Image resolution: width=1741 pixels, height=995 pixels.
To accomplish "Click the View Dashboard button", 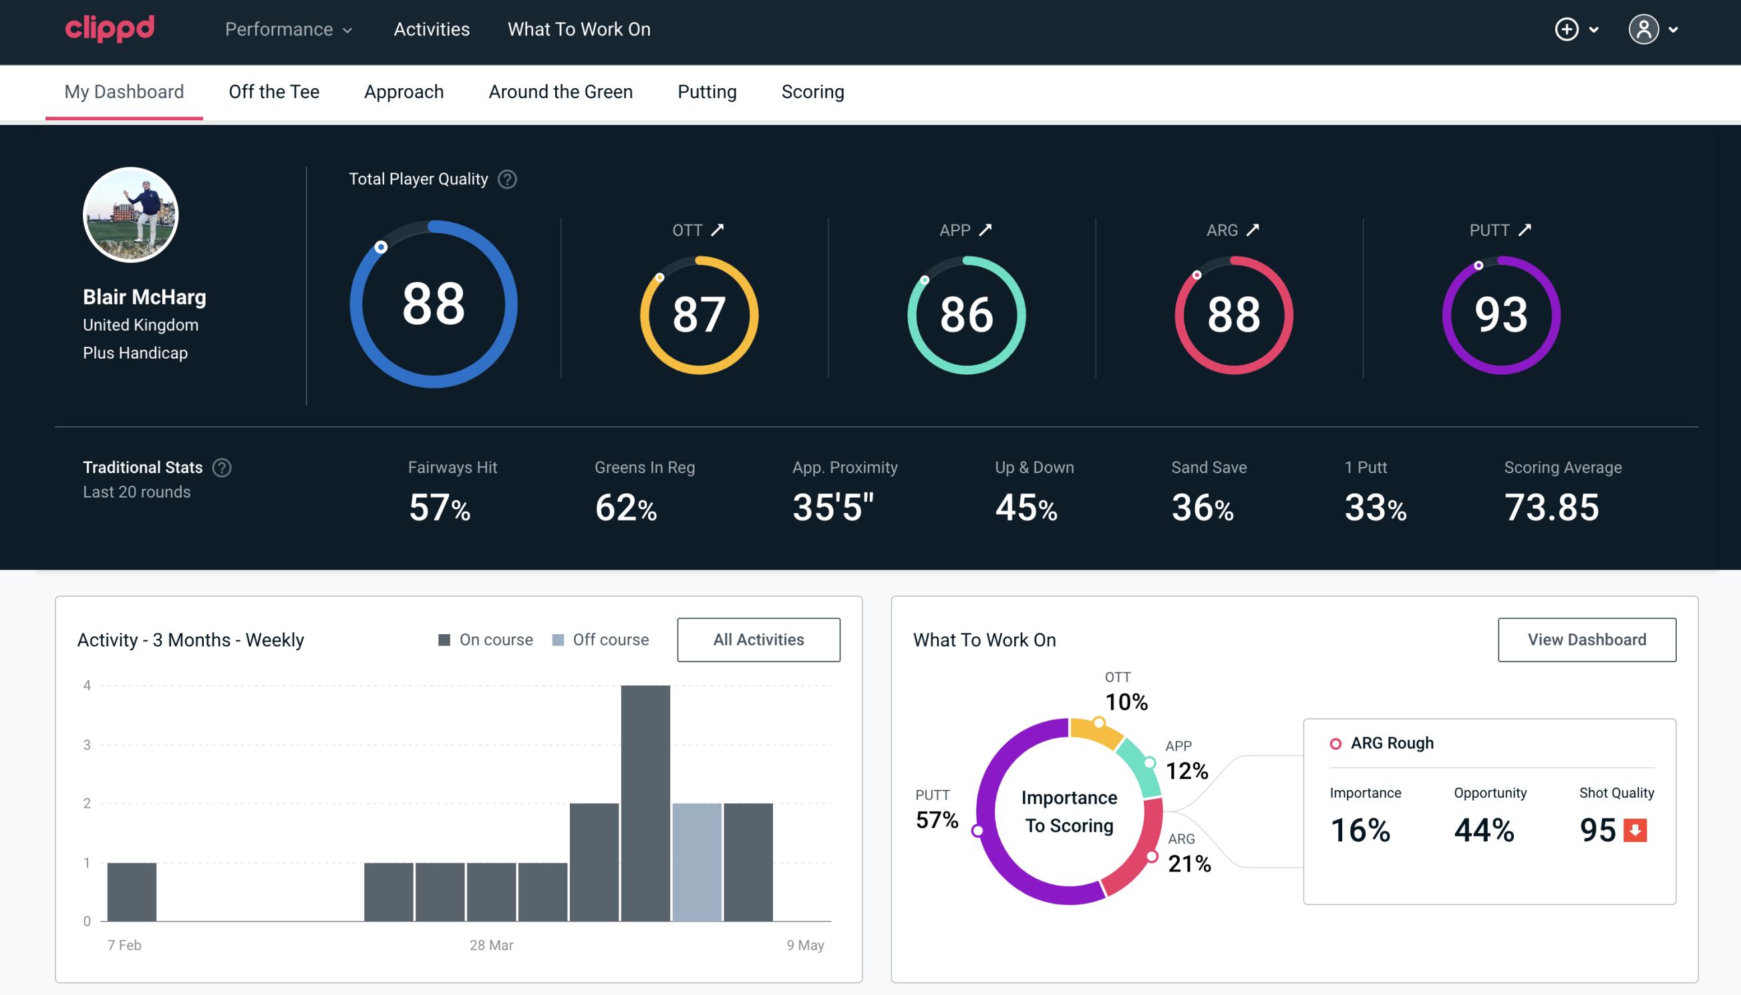I will coord(1587,639).
